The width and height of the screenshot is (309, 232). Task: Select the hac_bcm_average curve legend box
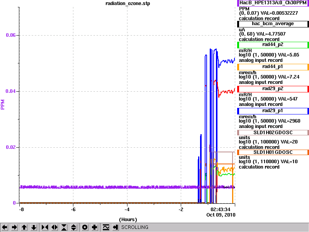click(x=273, y=24)
